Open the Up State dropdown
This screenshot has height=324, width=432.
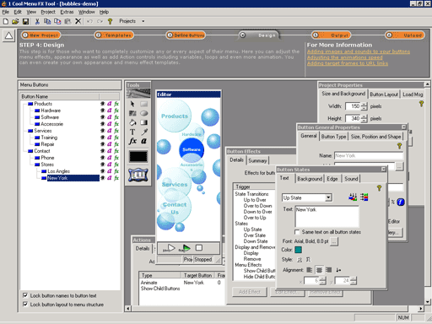point(328,197)
